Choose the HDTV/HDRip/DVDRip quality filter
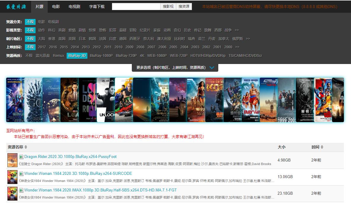 (x=208, y=56)
